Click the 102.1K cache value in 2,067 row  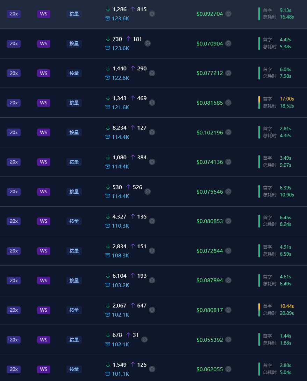(120, 315)
